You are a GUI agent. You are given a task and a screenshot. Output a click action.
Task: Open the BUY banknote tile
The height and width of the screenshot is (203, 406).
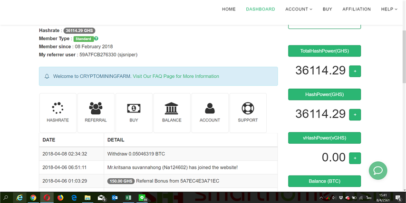click(134, 113)
